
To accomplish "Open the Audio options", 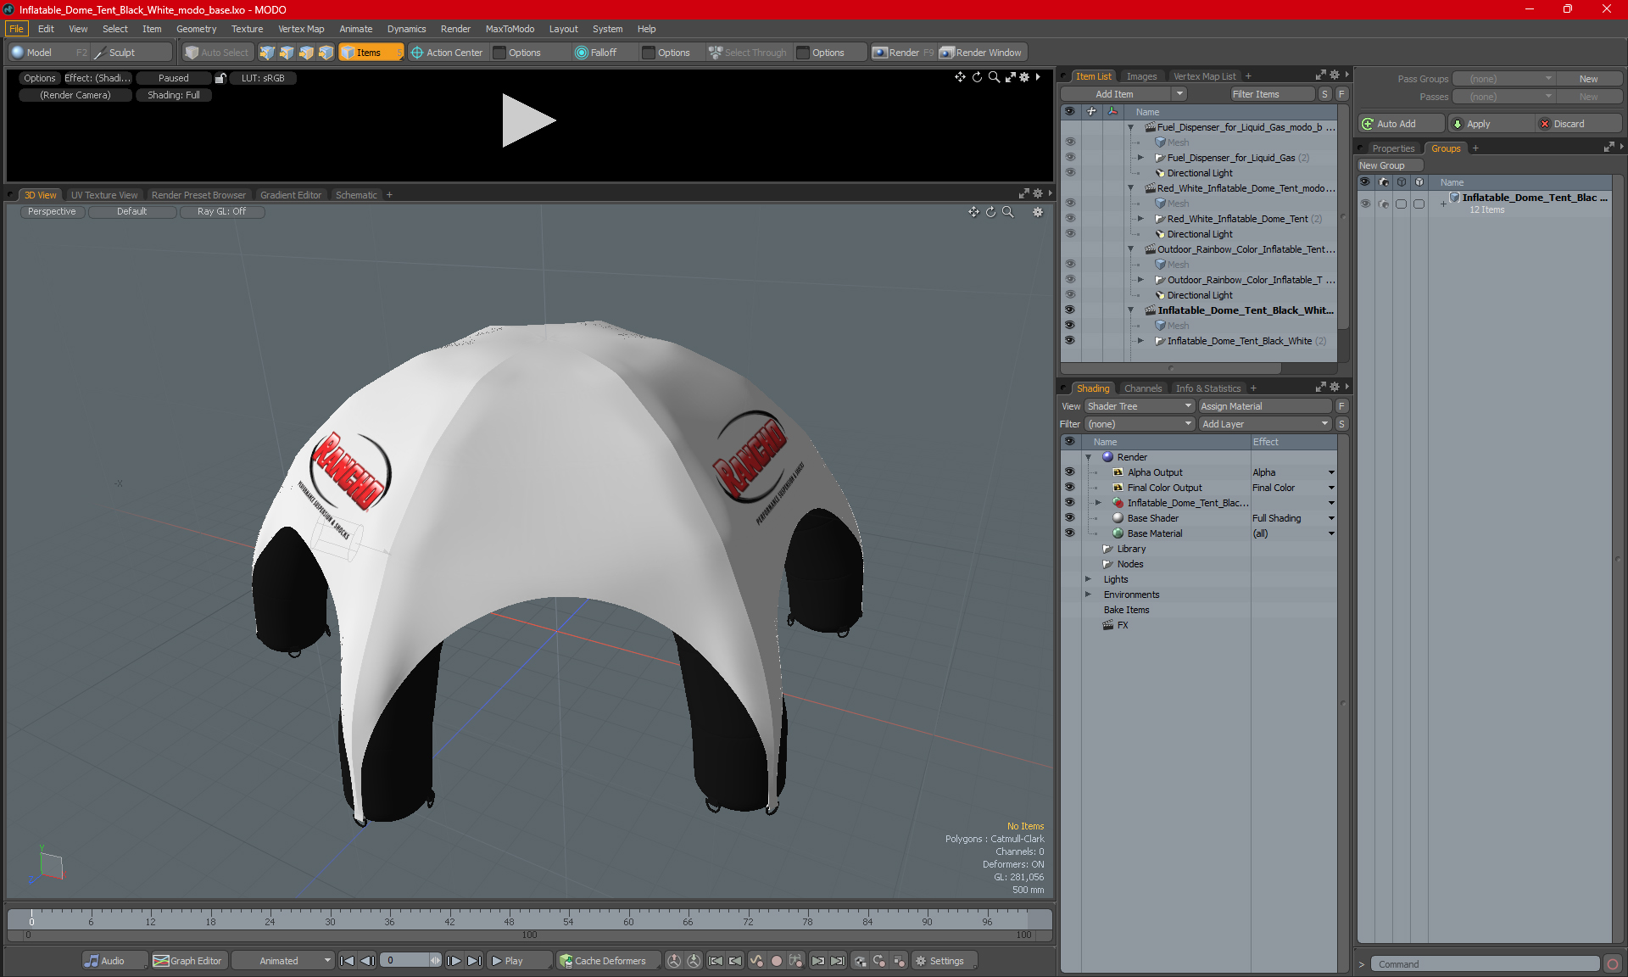I will pos(114,961).
